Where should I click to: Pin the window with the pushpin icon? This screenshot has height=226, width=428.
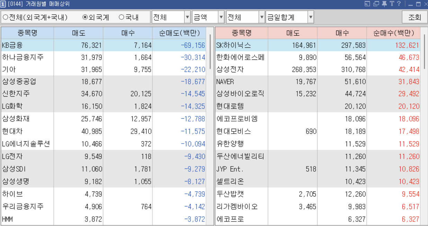click(x=384, y=4)
